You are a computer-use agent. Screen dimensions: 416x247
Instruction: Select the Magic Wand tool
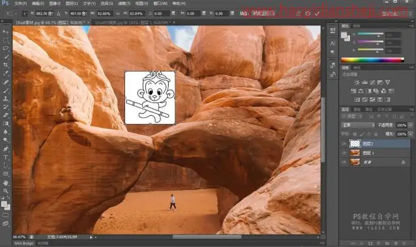[x=5, y=57]
